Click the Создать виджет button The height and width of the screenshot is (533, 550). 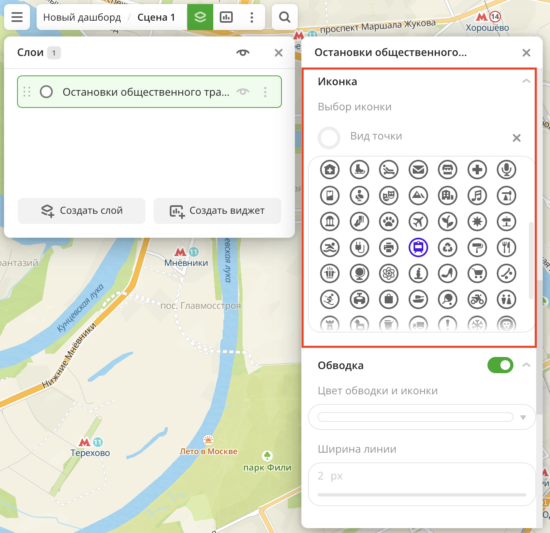(x=217, y=211)
